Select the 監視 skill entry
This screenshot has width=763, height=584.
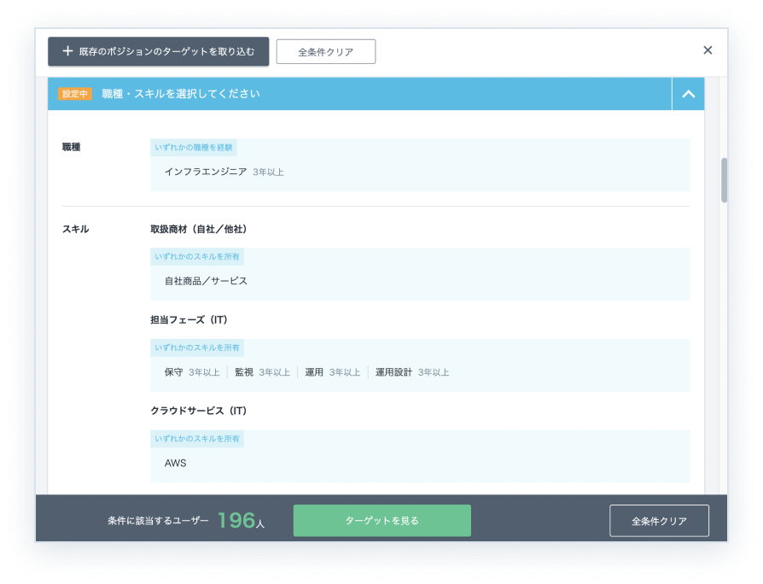pyautogui.click(x=244, y=372)
